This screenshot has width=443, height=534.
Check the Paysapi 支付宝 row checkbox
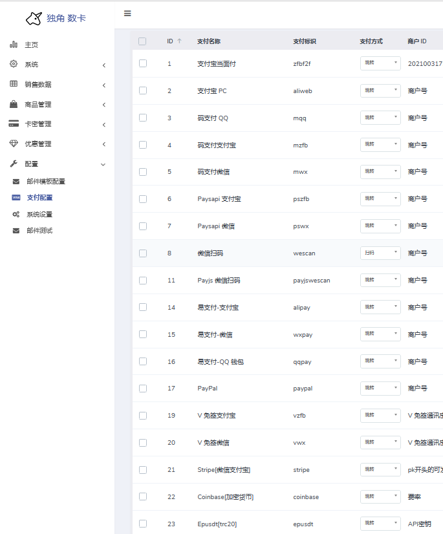[x=143, y=199]
